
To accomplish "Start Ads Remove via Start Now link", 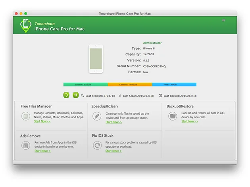I will click(42, 151).
